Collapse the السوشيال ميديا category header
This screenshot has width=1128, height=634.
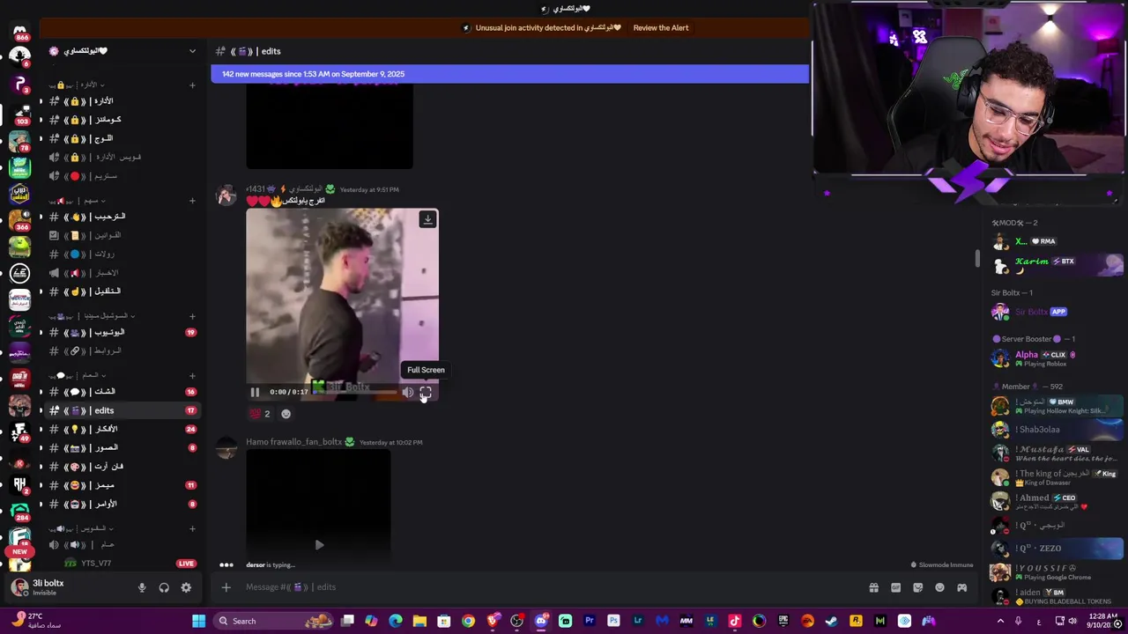click(x=93, y=316)
